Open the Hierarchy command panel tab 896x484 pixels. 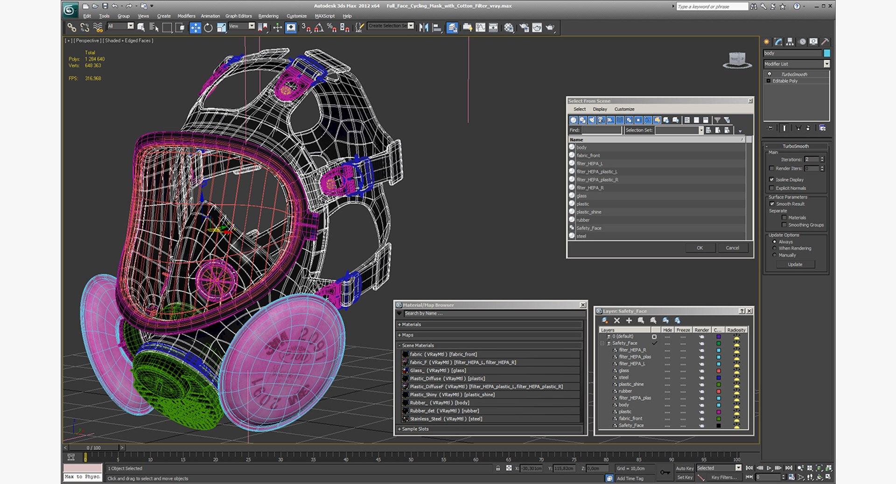click(x=790, y=42)
